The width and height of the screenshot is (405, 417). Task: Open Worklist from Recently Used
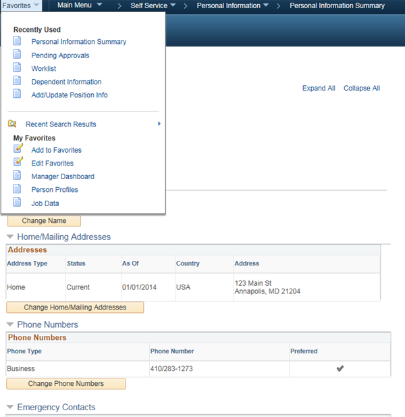point(44,69)
